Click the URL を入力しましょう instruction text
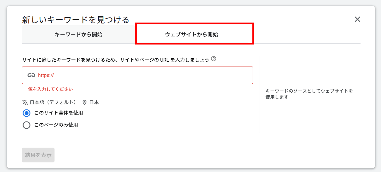Screen dimensions: 381x172 pyautogui.click(x=116, y=60)
